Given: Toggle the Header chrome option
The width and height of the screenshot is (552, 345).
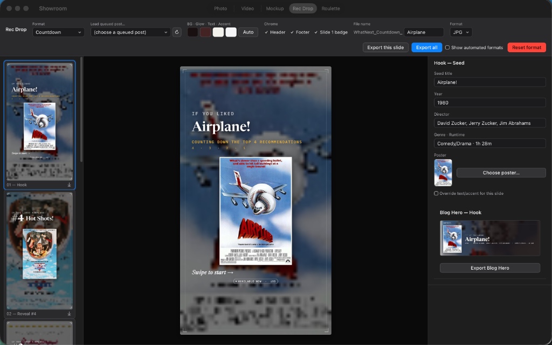Looking at the screenshot, I should (x=275, y=32).
